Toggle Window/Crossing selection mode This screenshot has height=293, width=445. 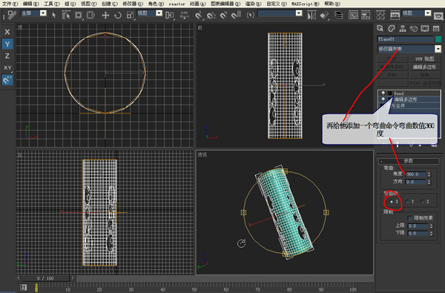tap(90, 15)
